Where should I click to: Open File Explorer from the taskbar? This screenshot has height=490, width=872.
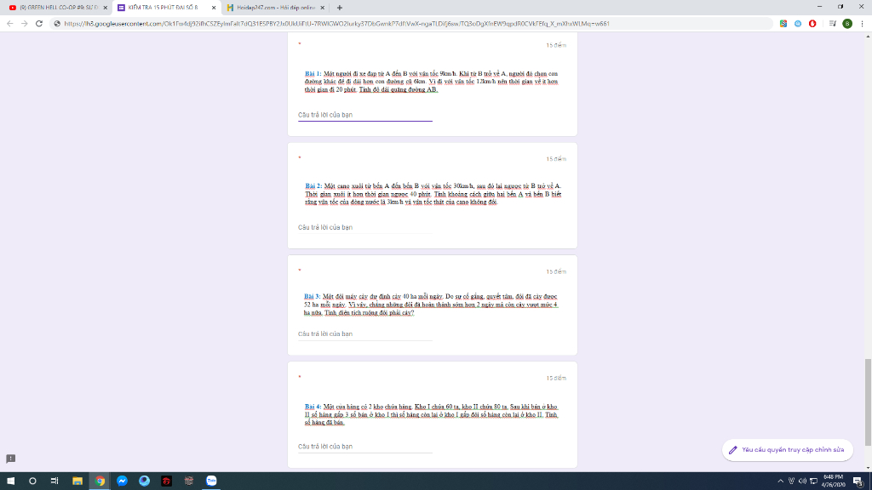(77, 481)
